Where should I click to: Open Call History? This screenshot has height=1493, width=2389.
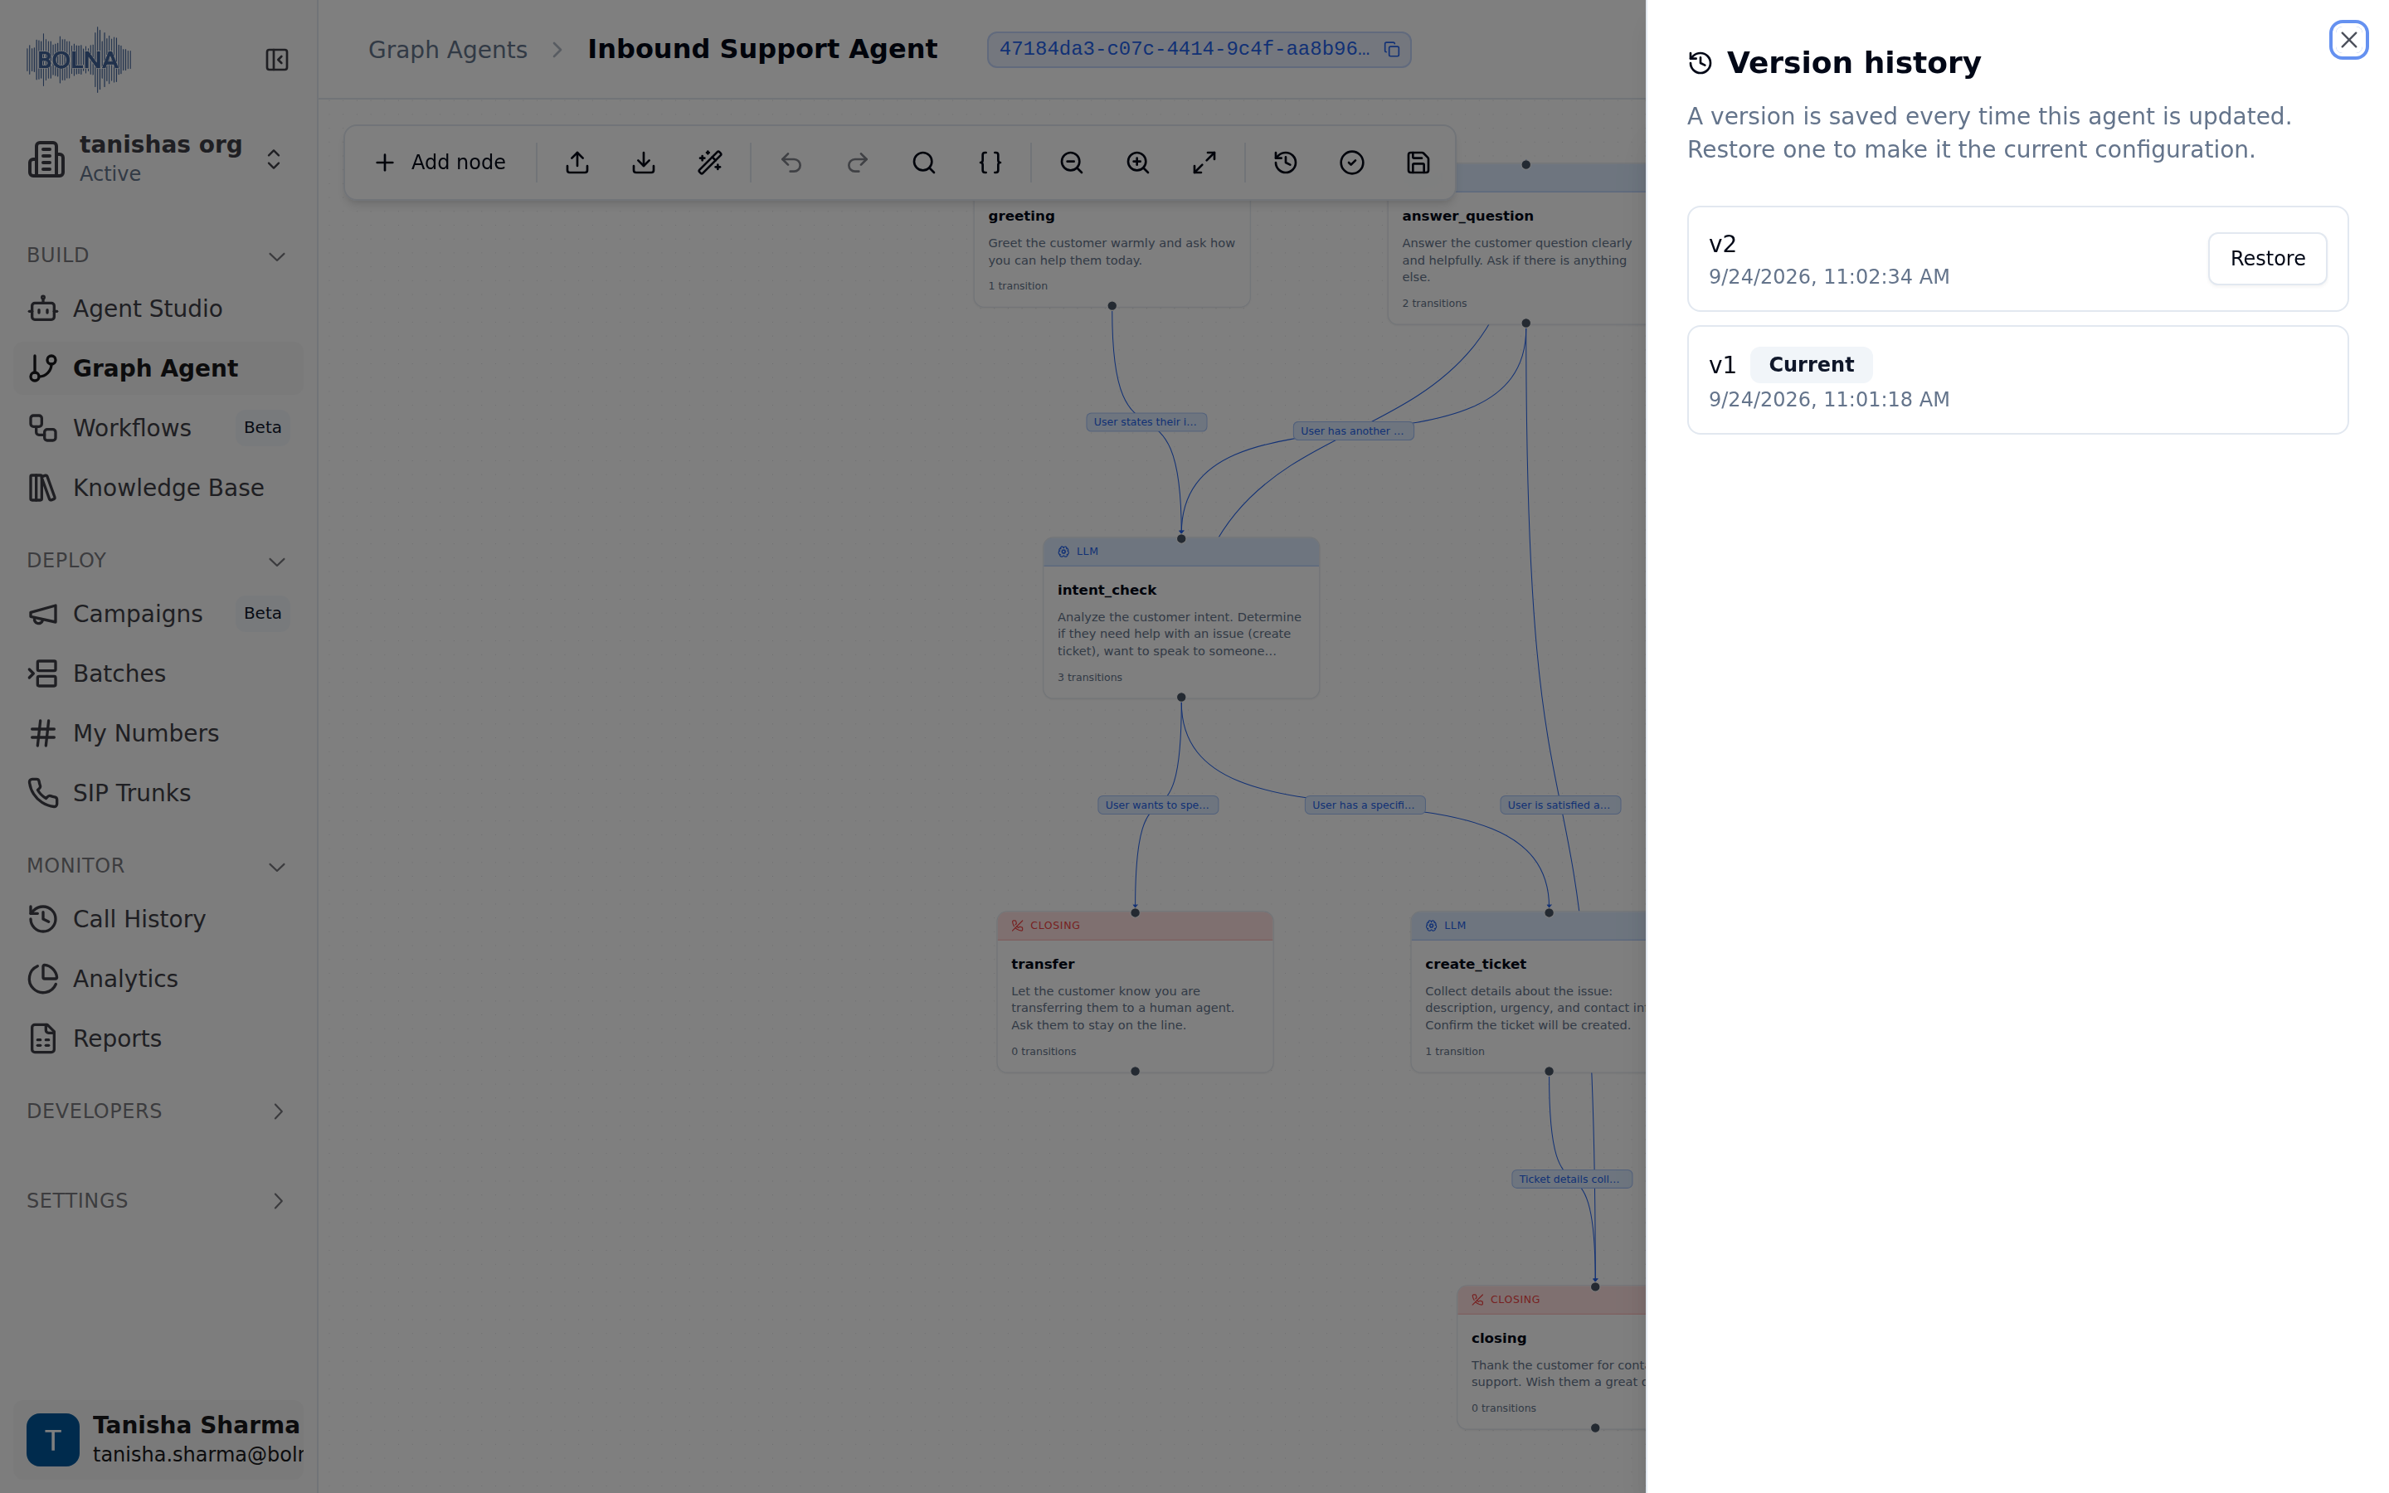158,919
